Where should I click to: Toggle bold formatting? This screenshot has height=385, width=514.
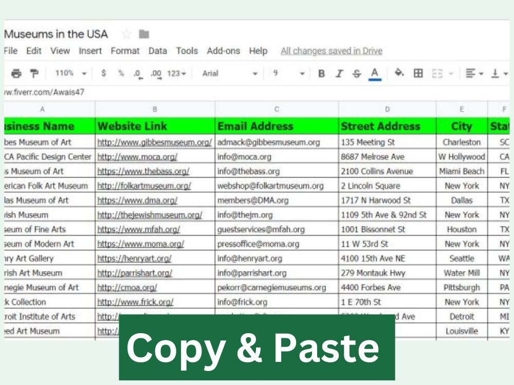321,73
